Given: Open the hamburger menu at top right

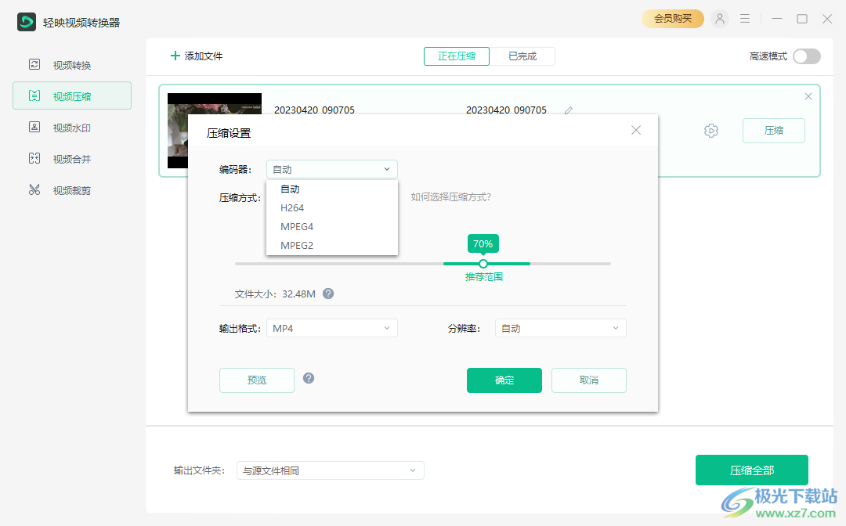Looking at the screenshot, I should [744, 18].
